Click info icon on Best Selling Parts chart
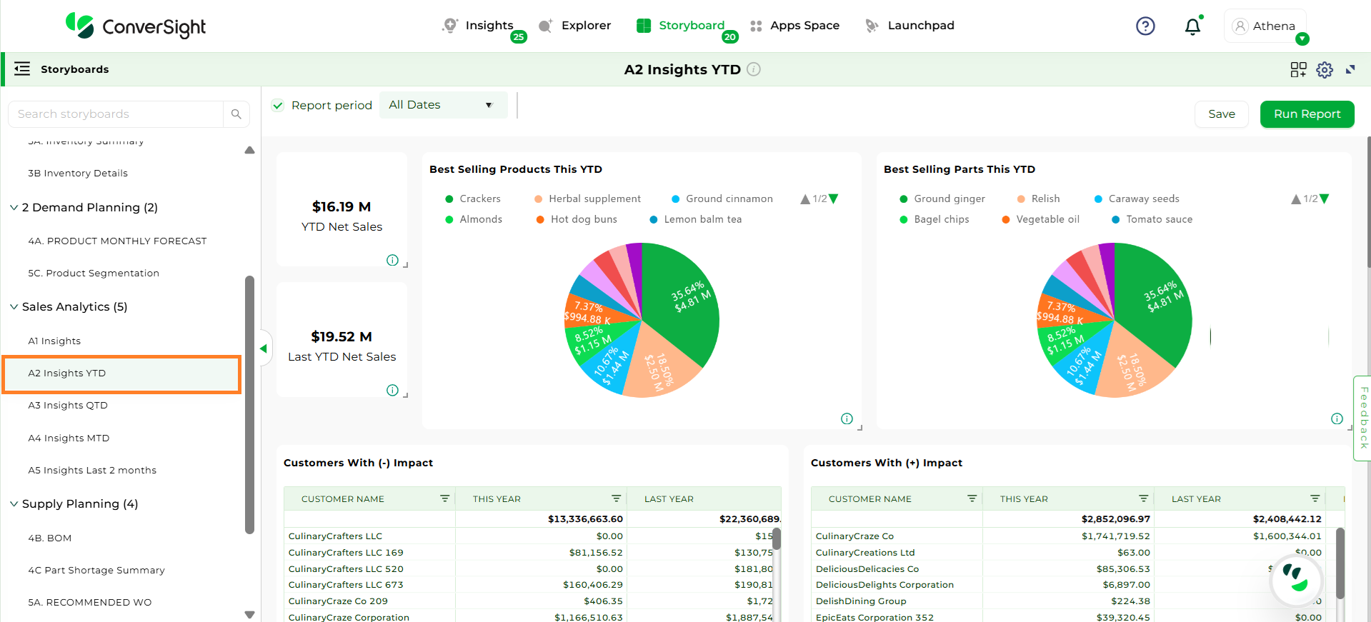Screen dimensions: 1371x622 (1337, 418)
